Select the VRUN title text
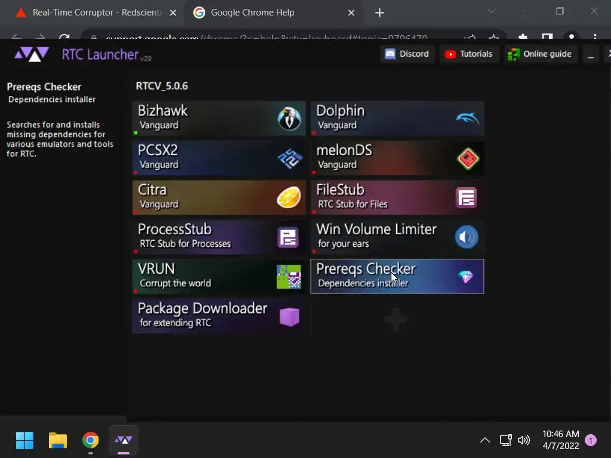The height and width of the screenshot is (458, 611). click(x=157, y=269)
